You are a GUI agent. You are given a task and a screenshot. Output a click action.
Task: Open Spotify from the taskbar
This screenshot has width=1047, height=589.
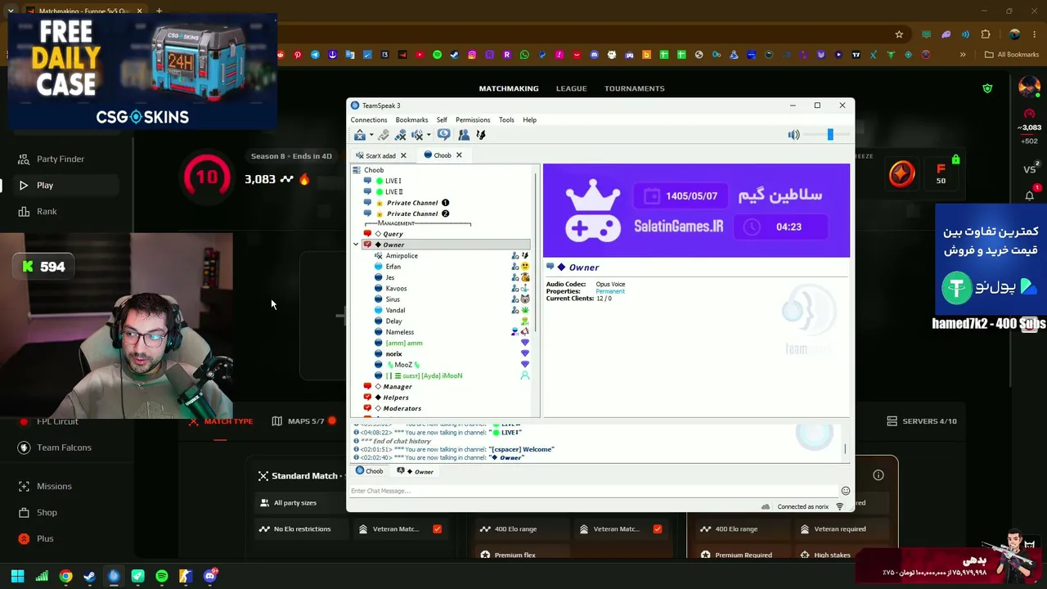point(162,576)
